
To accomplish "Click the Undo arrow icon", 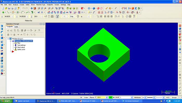I will point(24,8).
